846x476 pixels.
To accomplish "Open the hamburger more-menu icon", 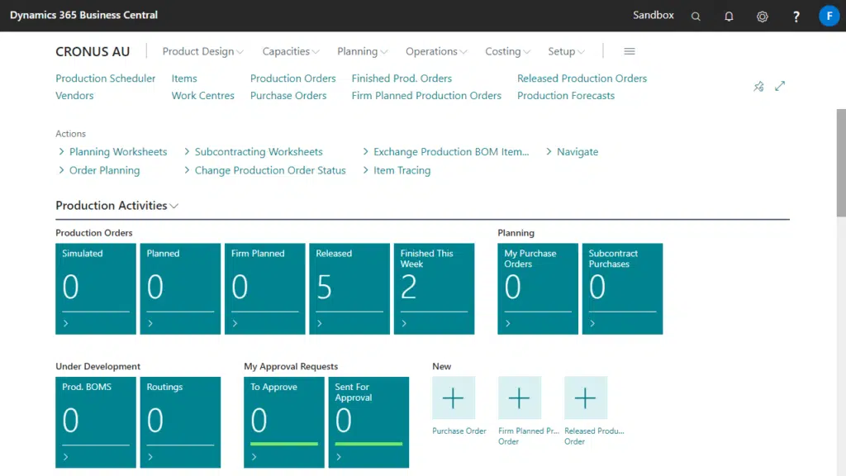I will 630,51.
